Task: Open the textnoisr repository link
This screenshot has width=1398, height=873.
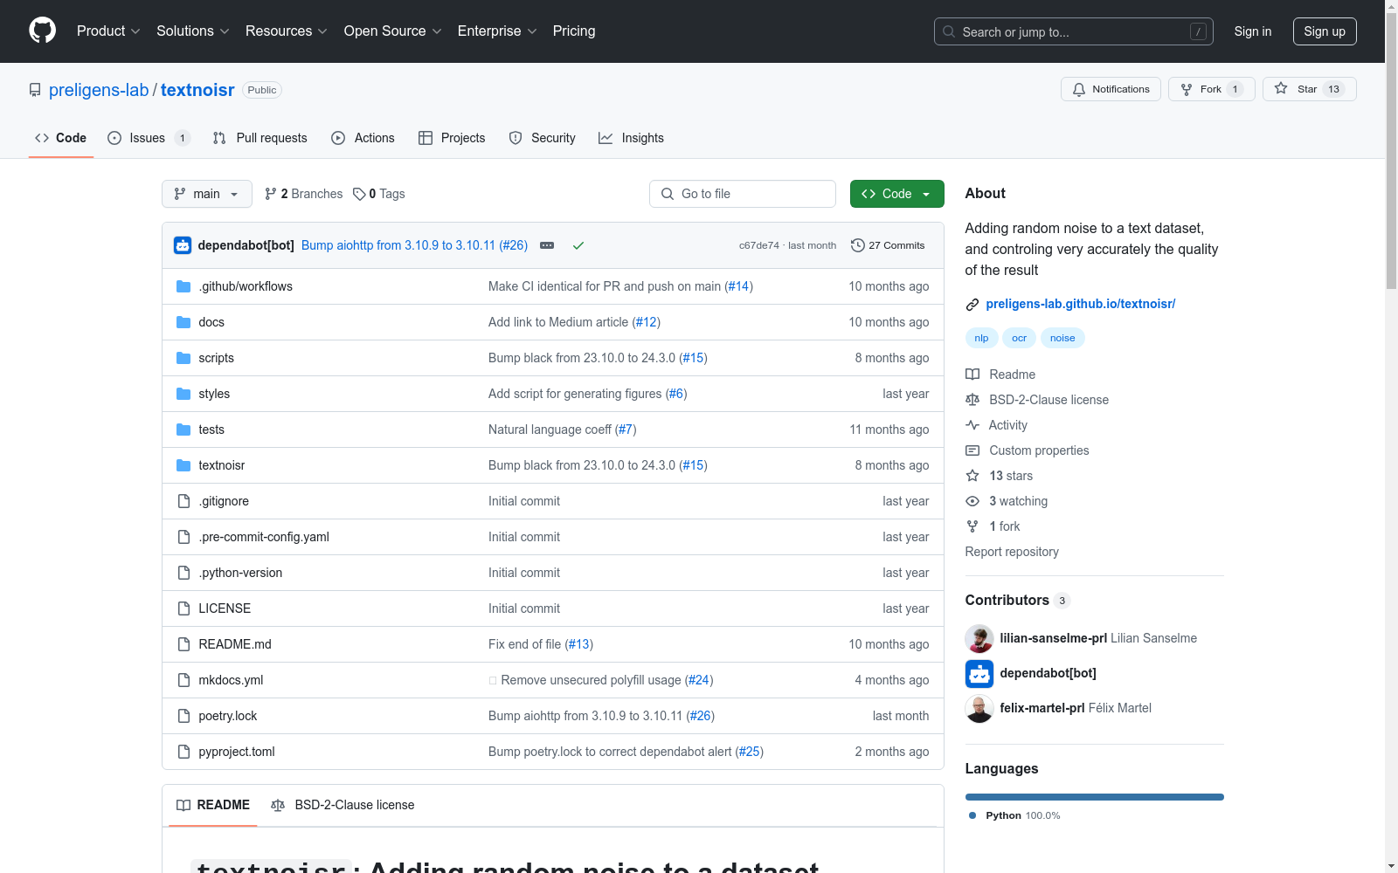Action: pyautogui.click(x=197, y=90)
